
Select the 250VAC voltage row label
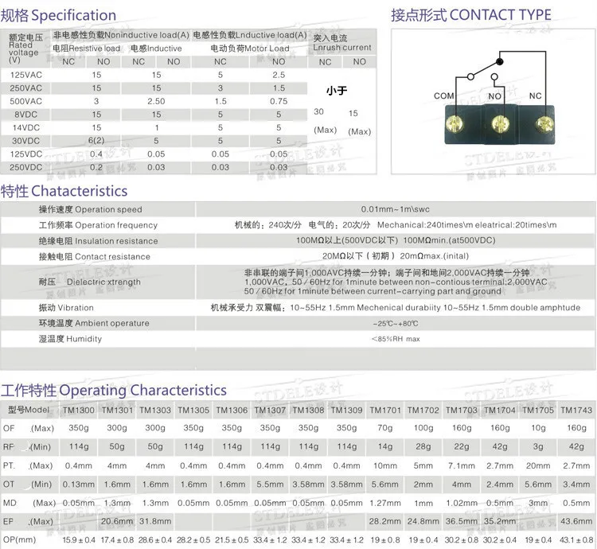(x=26, y=88)
